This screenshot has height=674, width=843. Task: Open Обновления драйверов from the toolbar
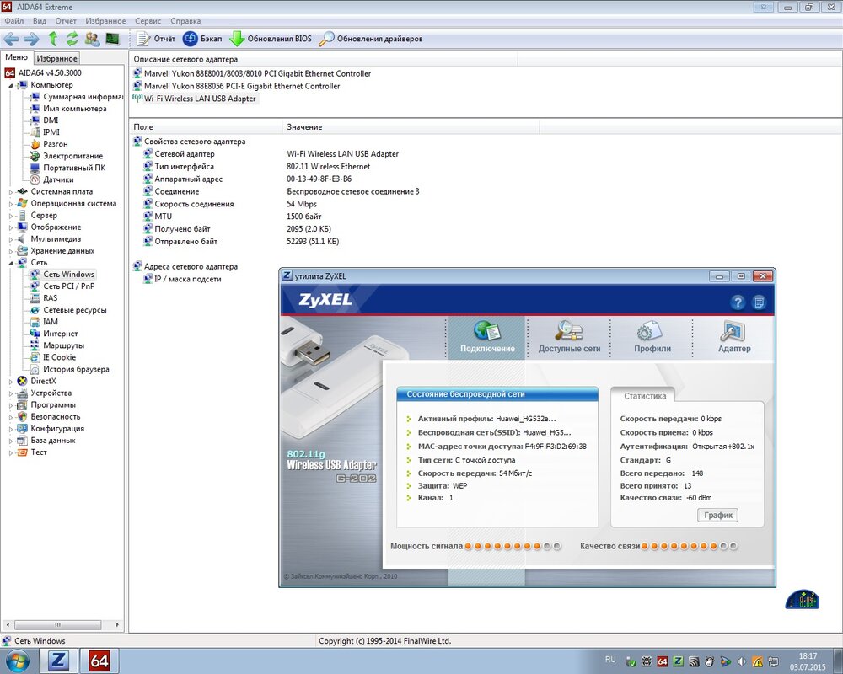point(371,39)
